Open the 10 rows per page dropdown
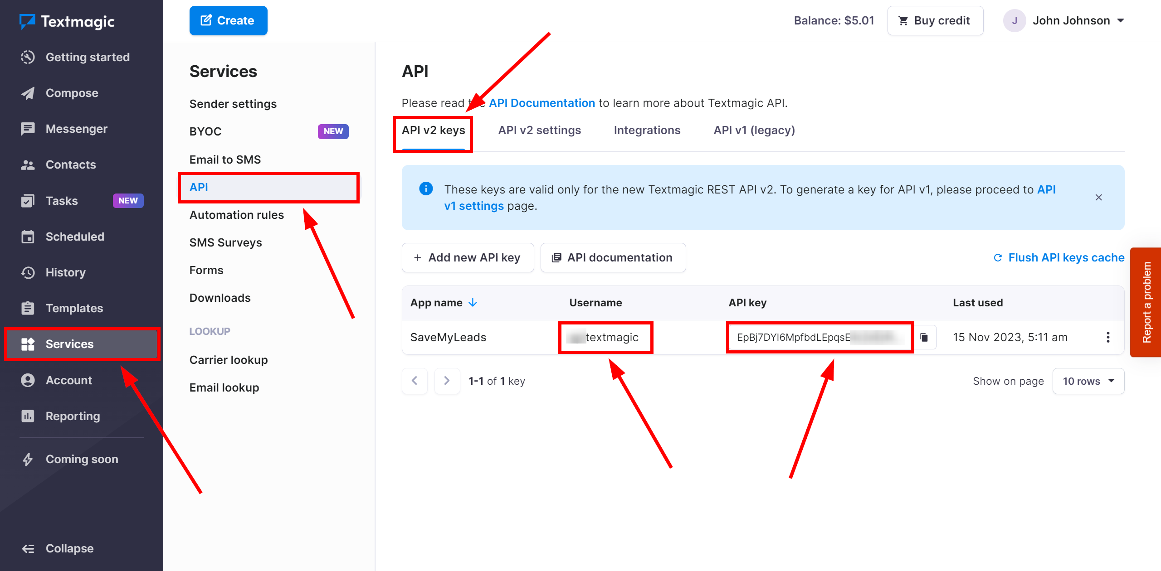 tap(1088, 381)
